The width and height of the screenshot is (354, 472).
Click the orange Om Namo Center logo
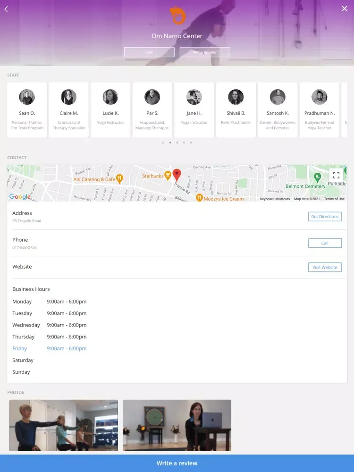coord(177,16)
